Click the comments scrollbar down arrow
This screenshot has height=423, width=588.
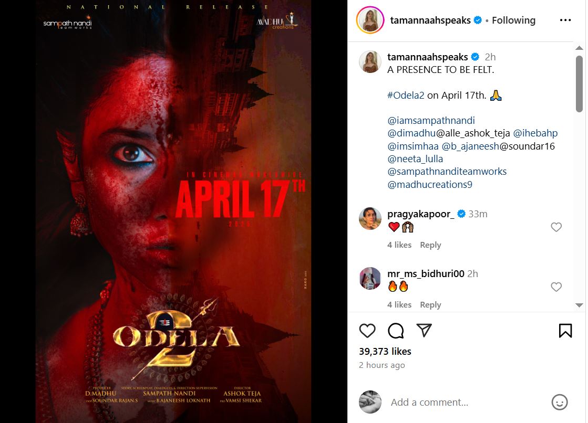(x=580, y=305)
